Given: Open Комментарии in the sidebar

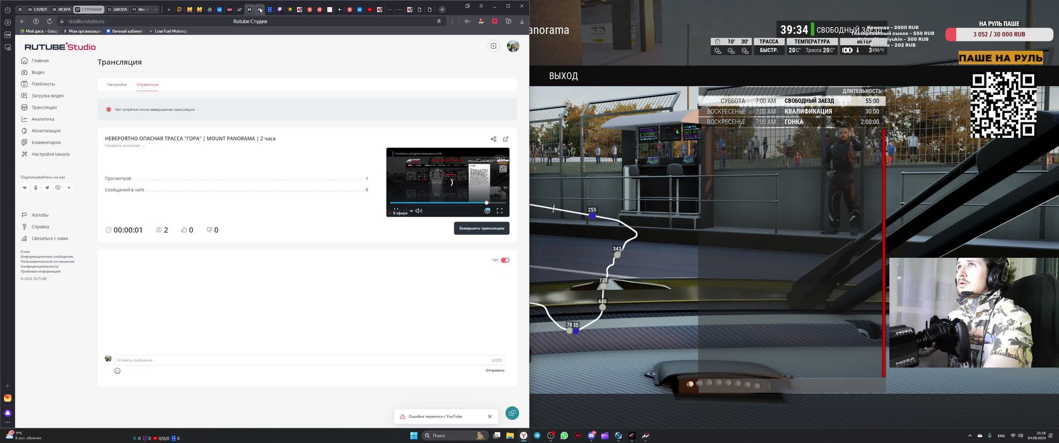Looking at the screenshot, I should click(x=41, y=142).
